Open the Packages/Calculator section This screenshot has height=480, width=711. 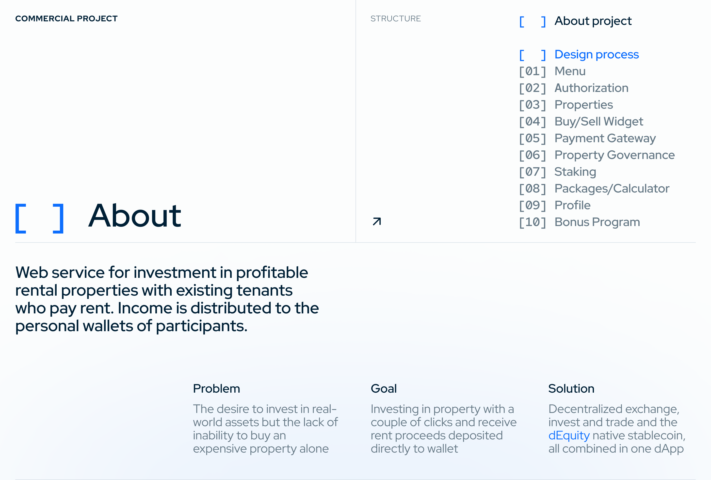[611, 189]
